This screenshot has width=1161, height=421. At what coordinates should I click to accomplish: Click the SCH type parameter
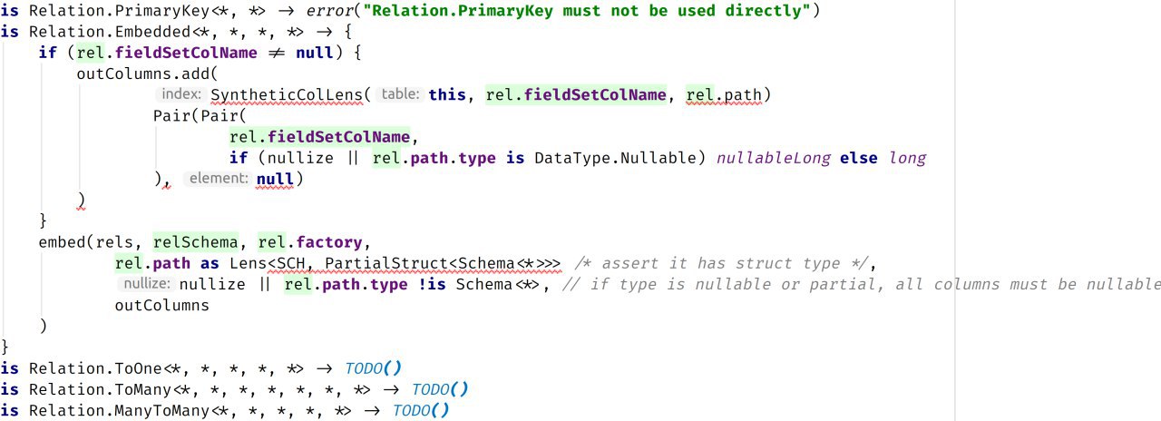[291, 263]
